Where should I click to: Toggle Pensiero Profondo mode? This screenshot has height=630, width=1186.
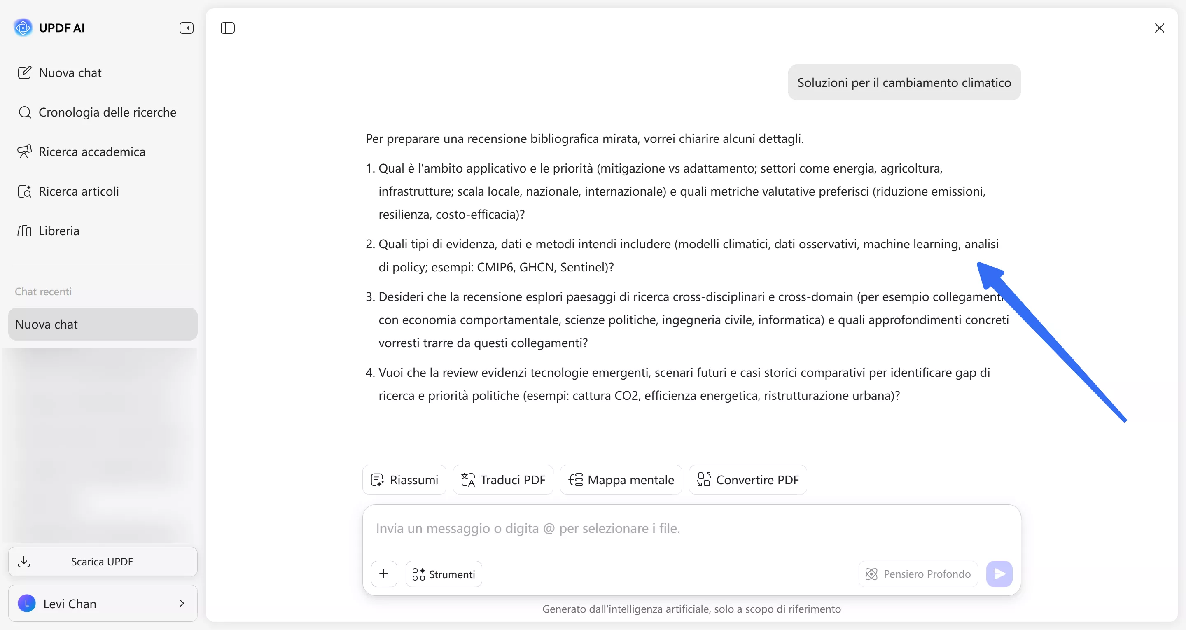[917, 573]
